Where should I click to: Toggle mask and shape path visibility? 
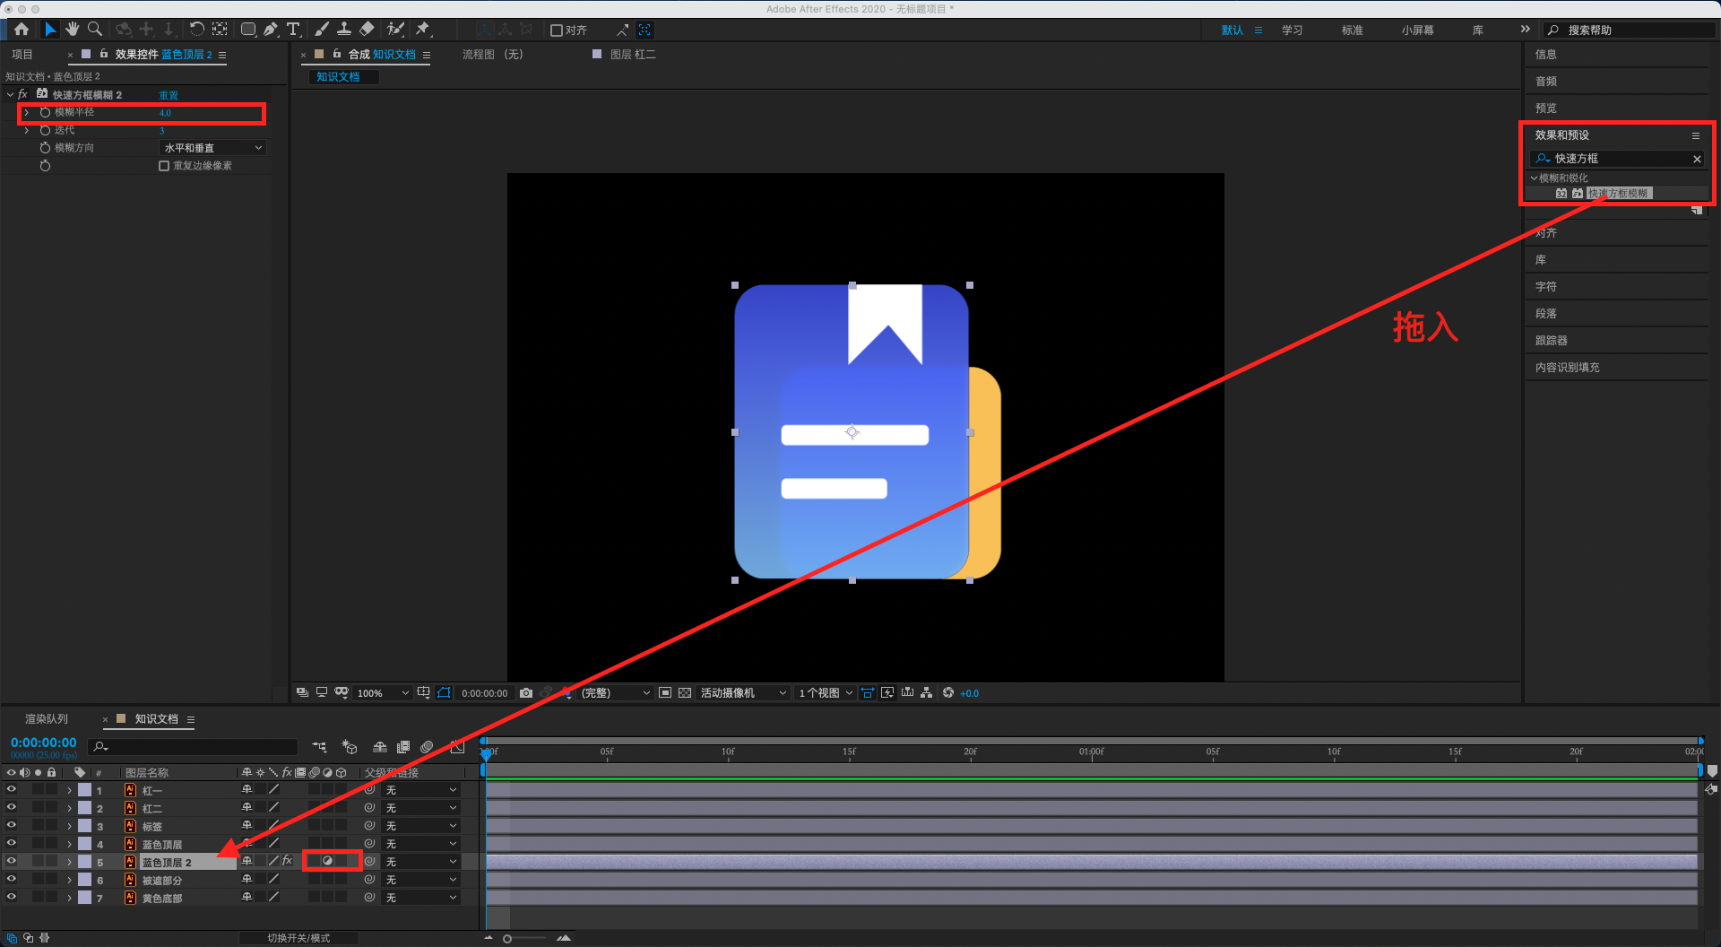point(444,693)
